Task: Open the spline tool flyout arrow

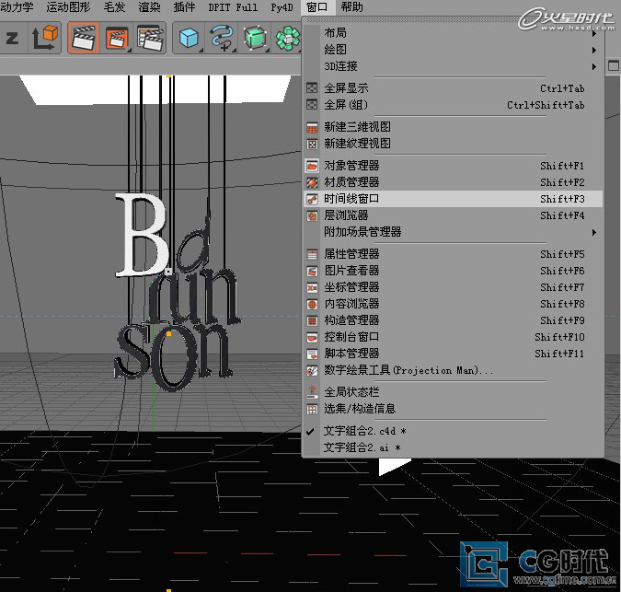Action: coord(234,51)
